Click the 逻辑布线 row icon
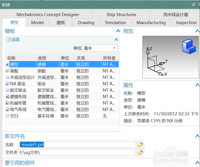Screen dimensions: 200x167 coord(8,97)
